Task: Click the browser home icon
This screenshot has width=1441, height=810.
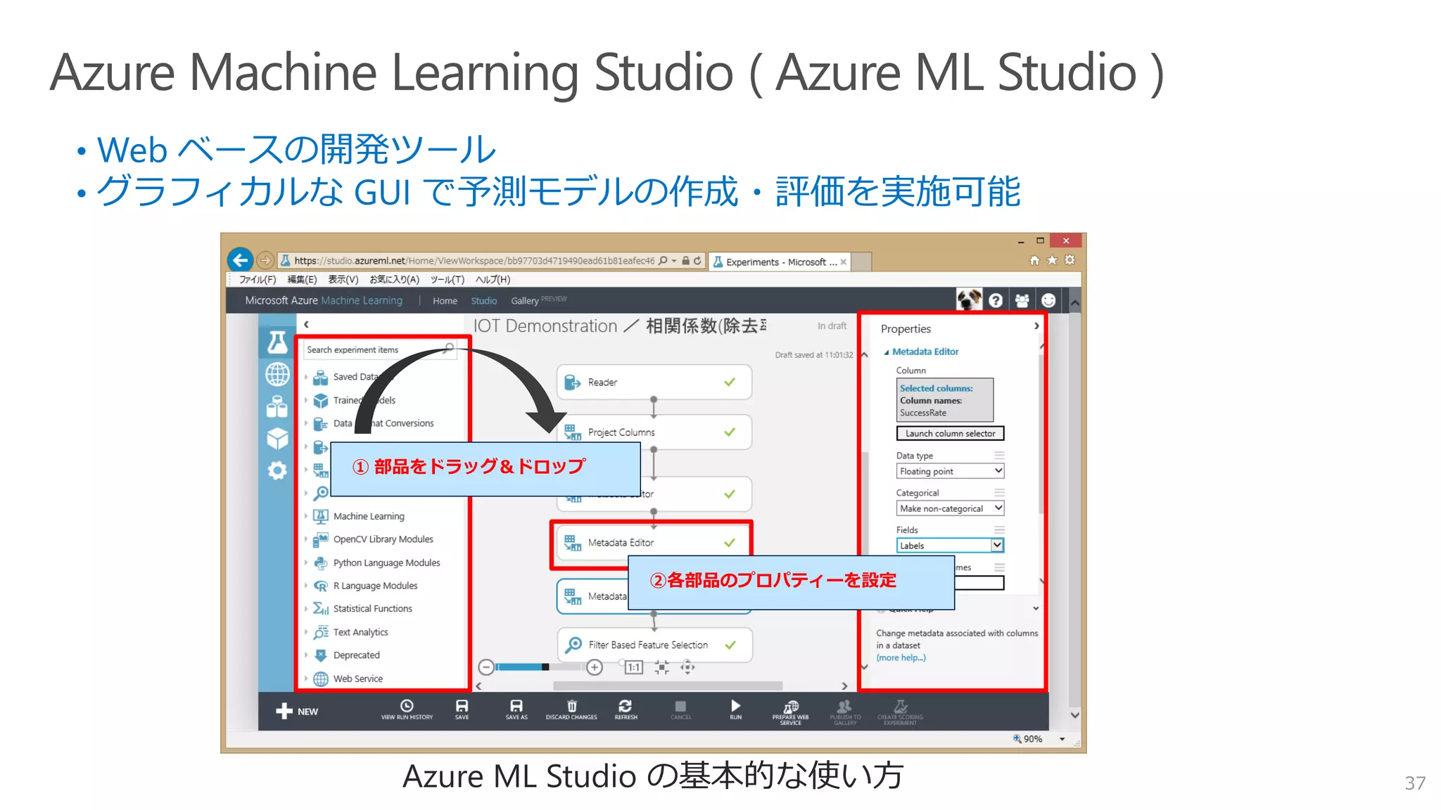Action: (x=1034, y=260)
